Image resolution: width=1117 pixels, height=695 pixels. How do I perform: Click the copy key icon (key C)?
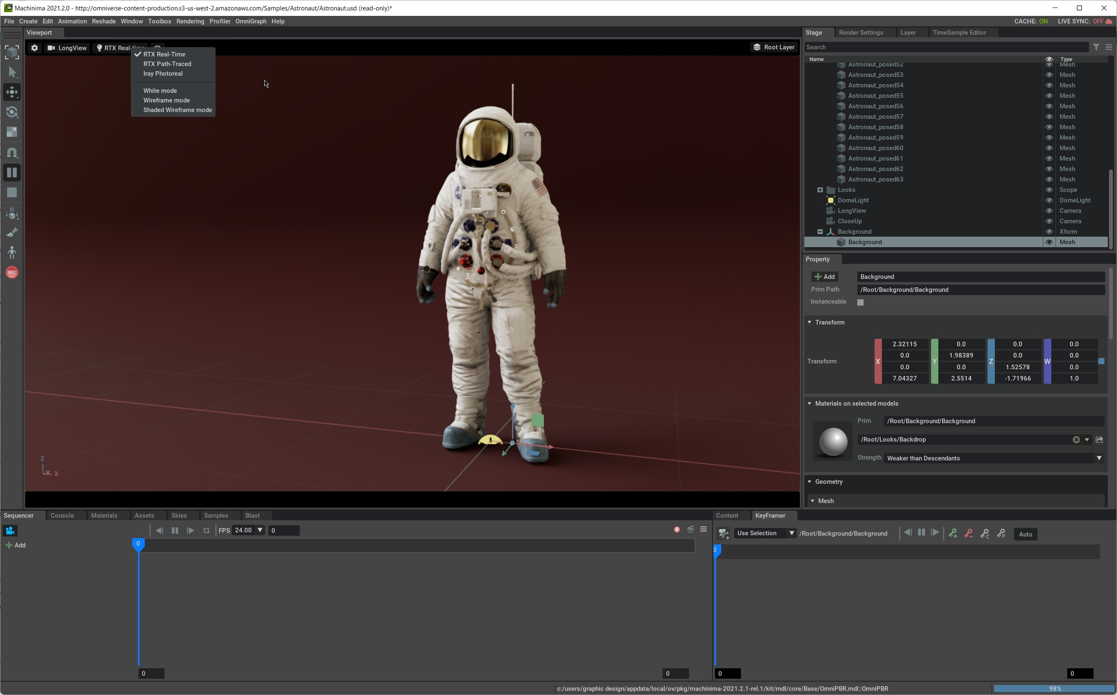(984, 534)
